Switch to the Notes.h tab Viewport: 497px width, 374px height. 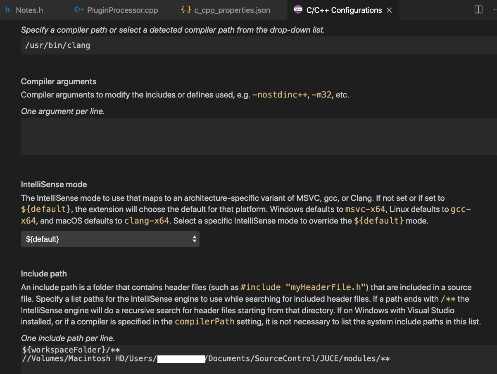[29, 10]
